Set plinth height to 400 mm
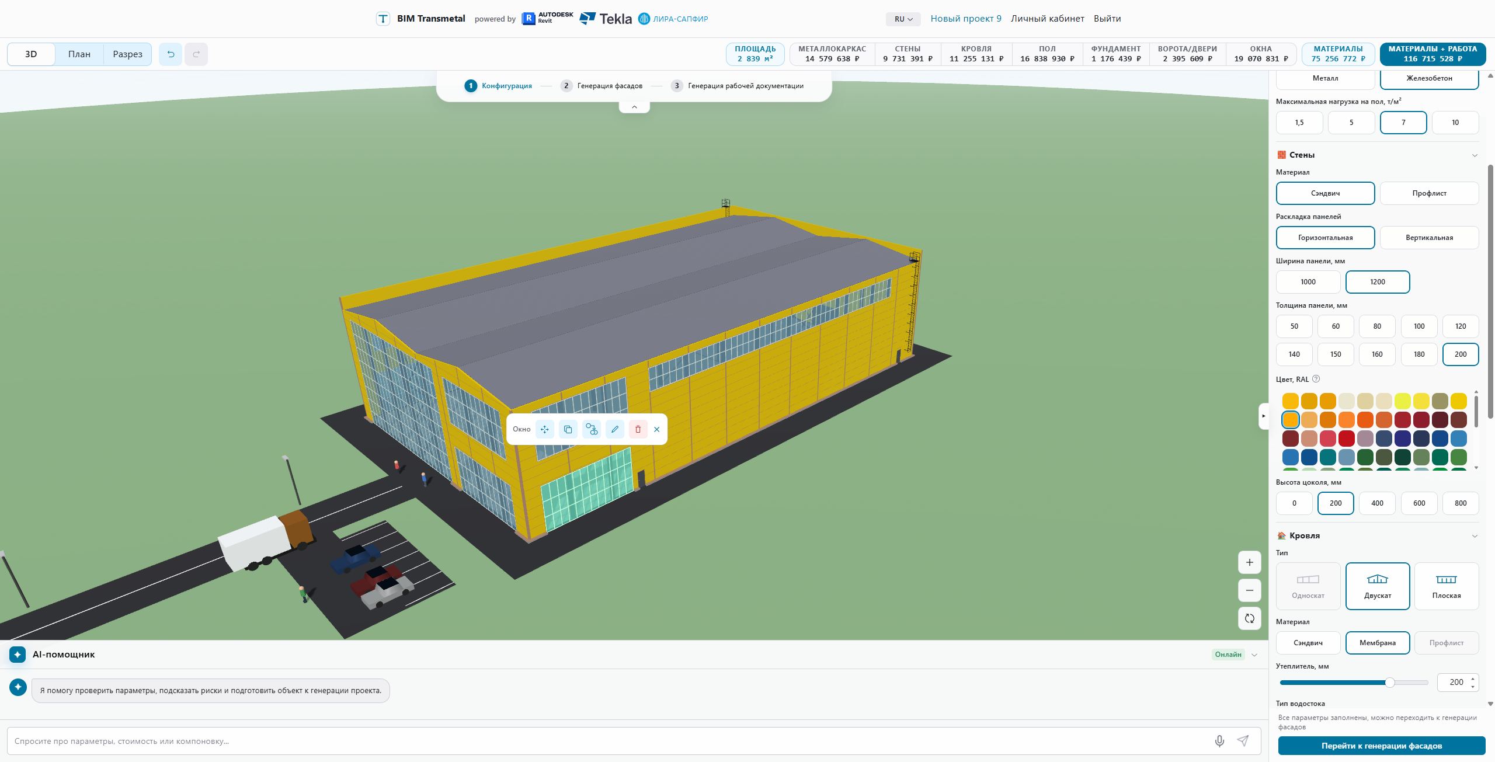1495x762 pixels. click(1377, 503)
